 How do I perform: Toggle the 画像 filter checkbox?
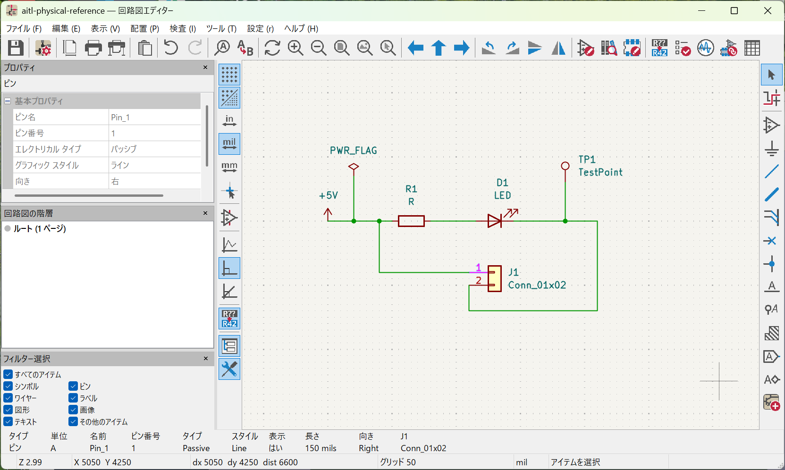(73, 410)
